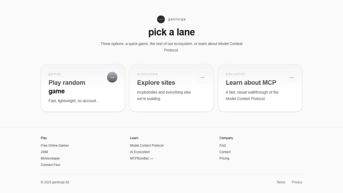Viewport: 343px width, 193px height.
Task: View the Pricing page
Action: 224,158
